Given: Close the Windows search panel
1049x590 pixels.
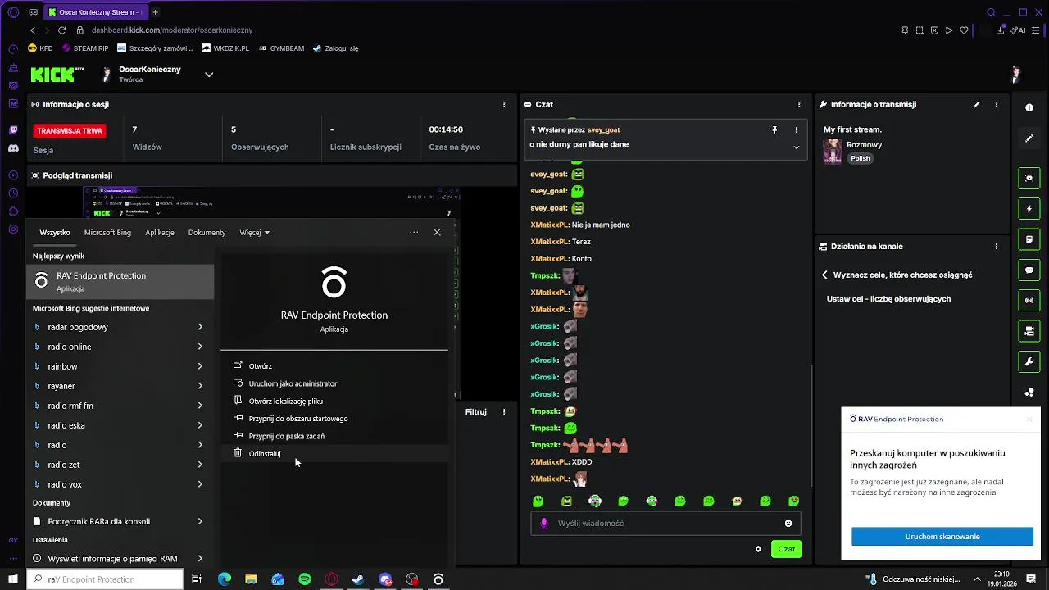Looking at the screenshot, I should [437, 233].
